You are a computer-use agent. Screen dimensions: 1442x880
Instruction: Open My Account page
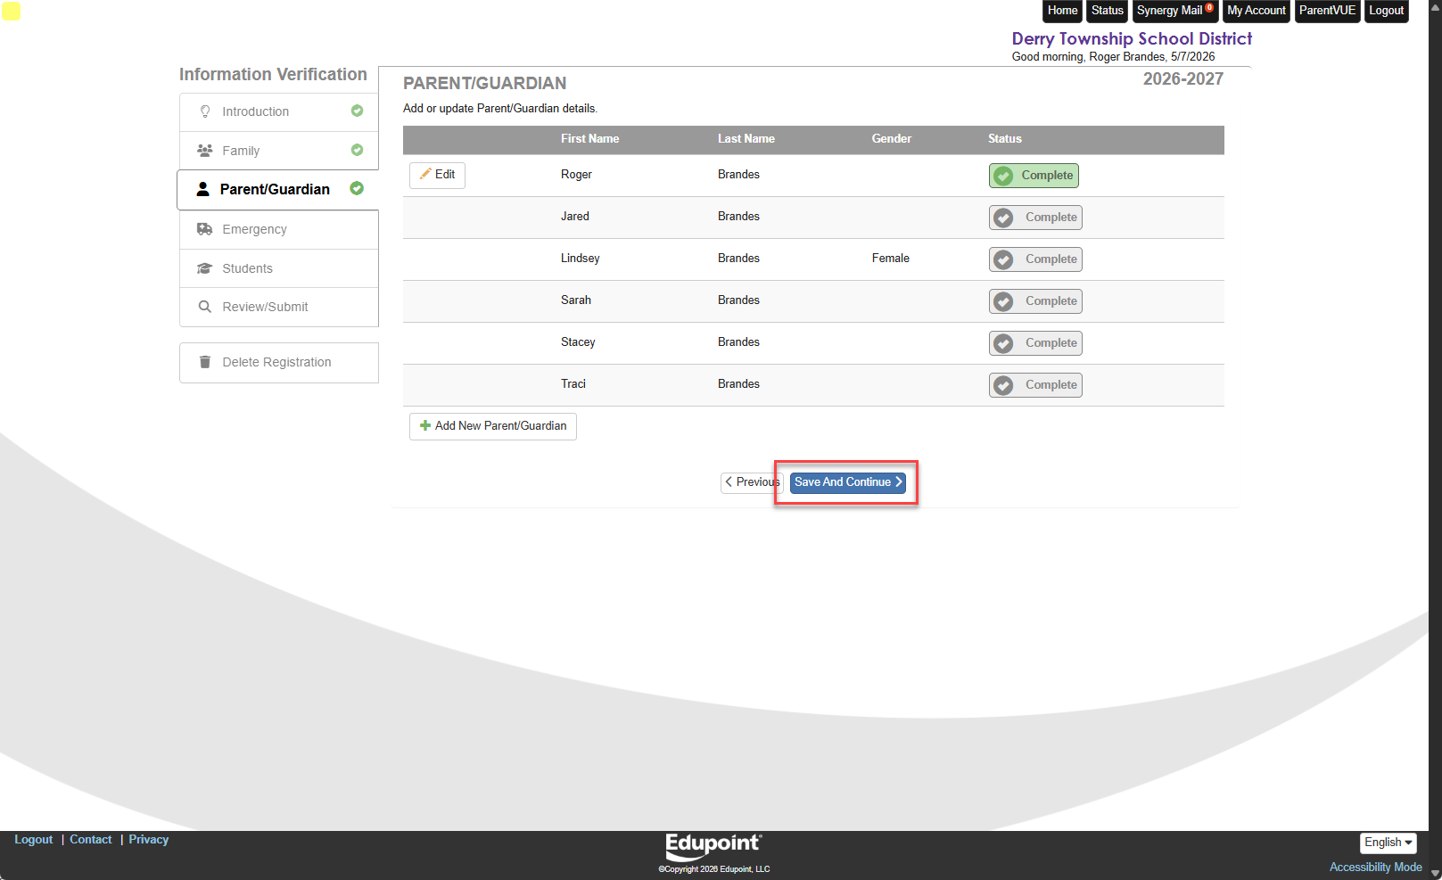[x=1257, y=11]
